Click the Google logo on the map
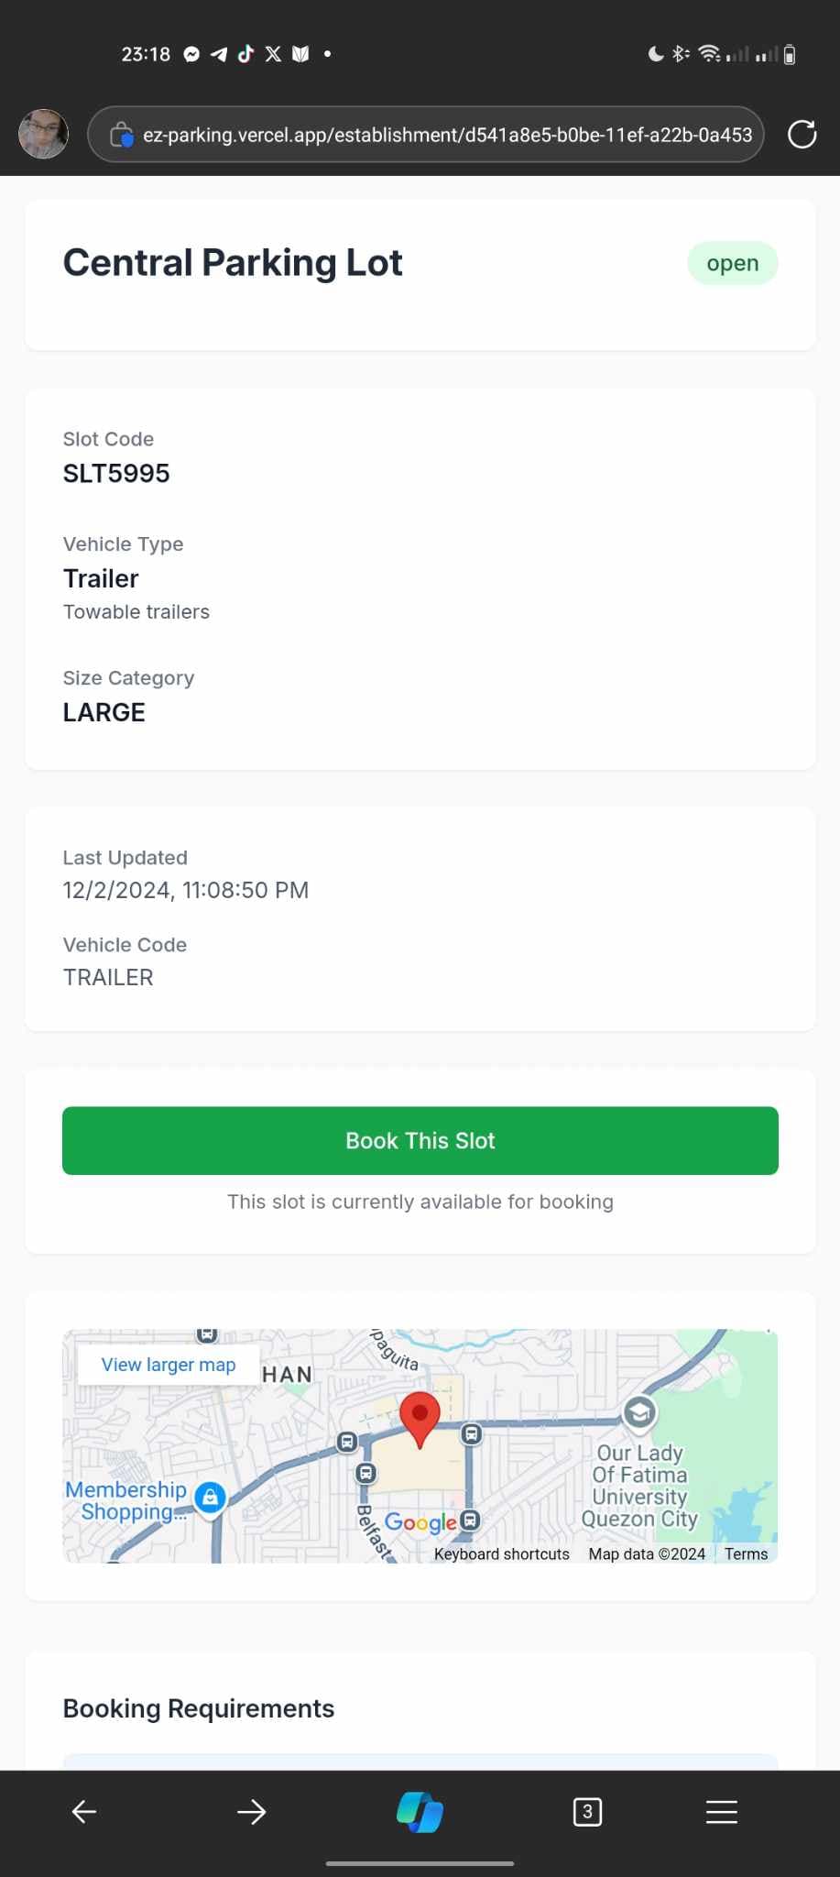Image resolution: width=840 pixels, height=1877 pixels. pyautogui.click(x=420, y=1522)
